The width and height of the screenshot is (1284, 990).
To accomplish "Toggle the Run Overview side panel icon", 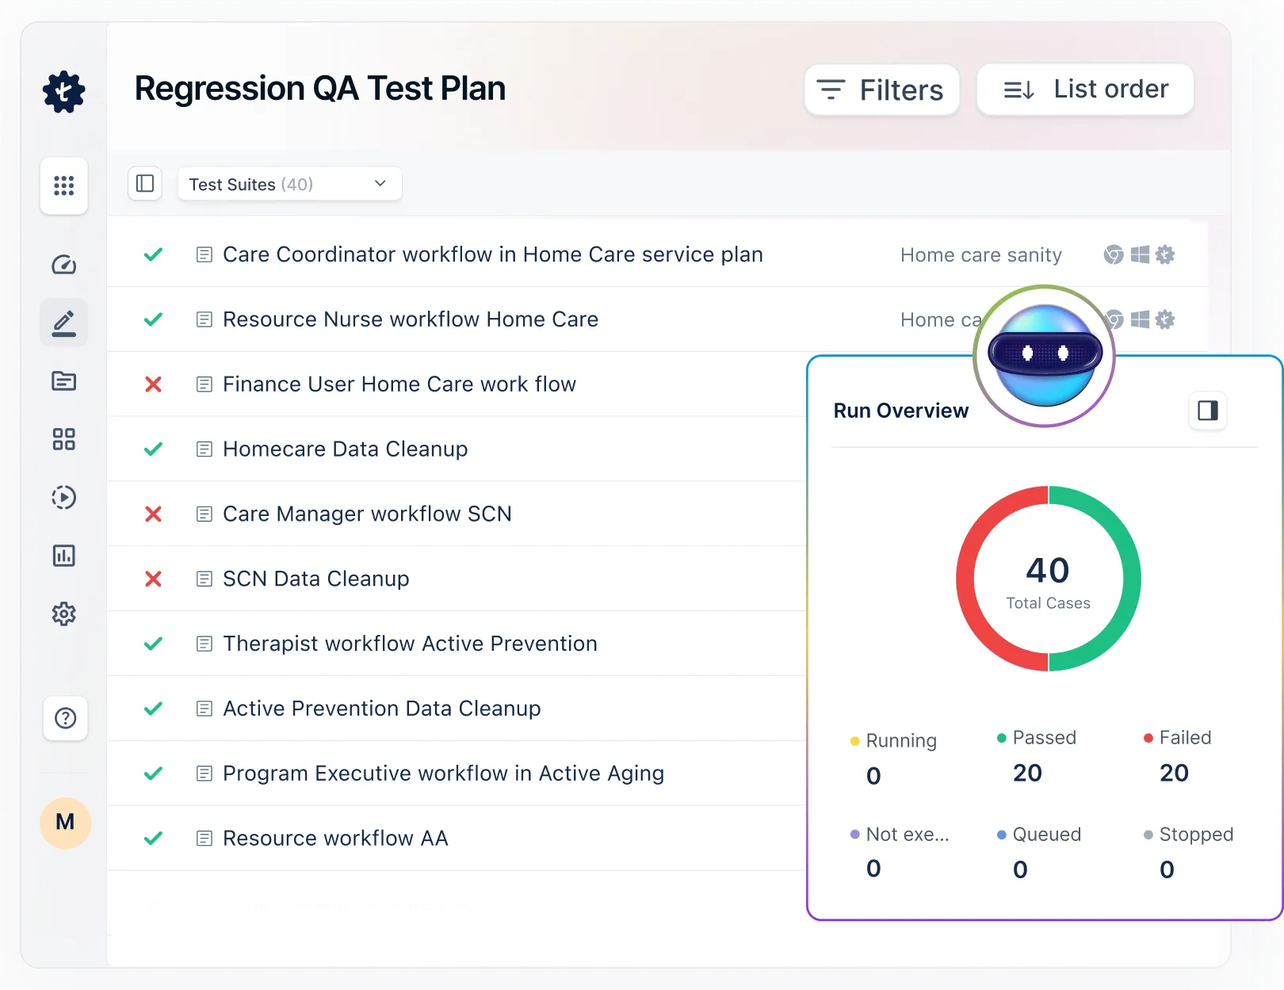I will 1207,411.
